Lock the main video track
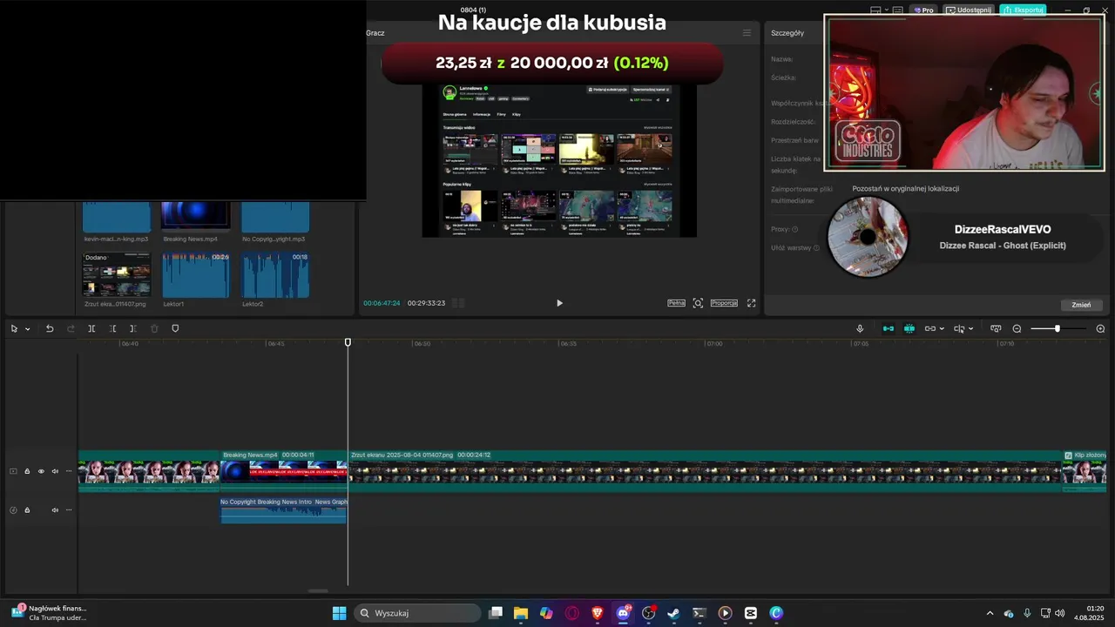 click(27, 471)
